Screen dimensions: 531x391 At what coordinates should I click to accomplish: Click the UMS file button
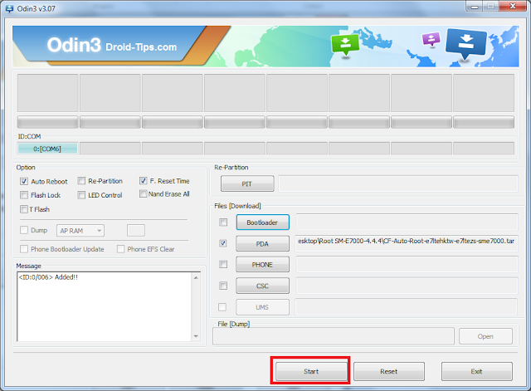[x=262, y=307]
